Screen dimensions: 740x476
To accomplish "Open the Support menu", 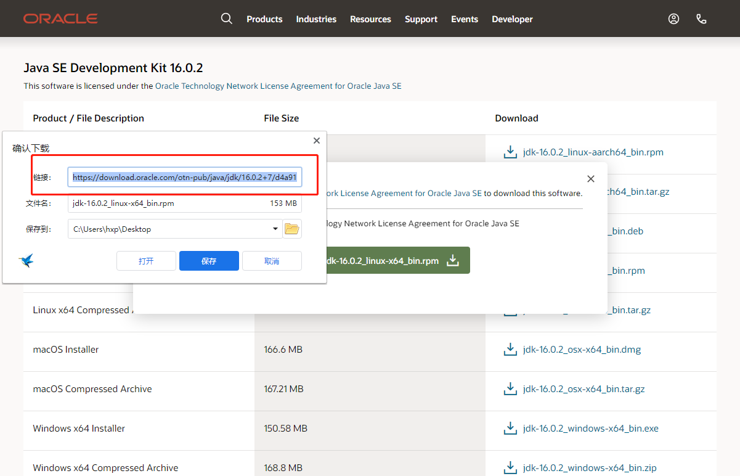I will pyautogui.click(x=421, y=18).
